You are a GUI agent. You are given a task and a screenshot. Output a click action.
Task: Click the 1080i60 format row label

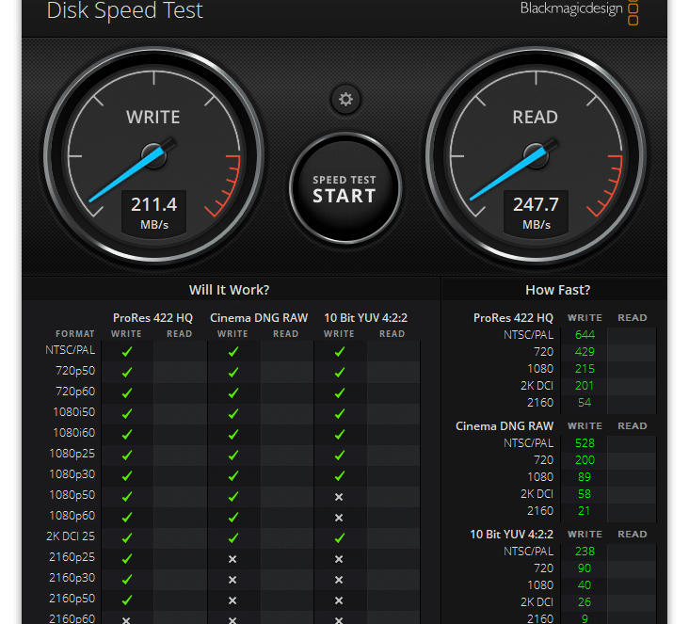pyautogui.click(x=73, y=433)
